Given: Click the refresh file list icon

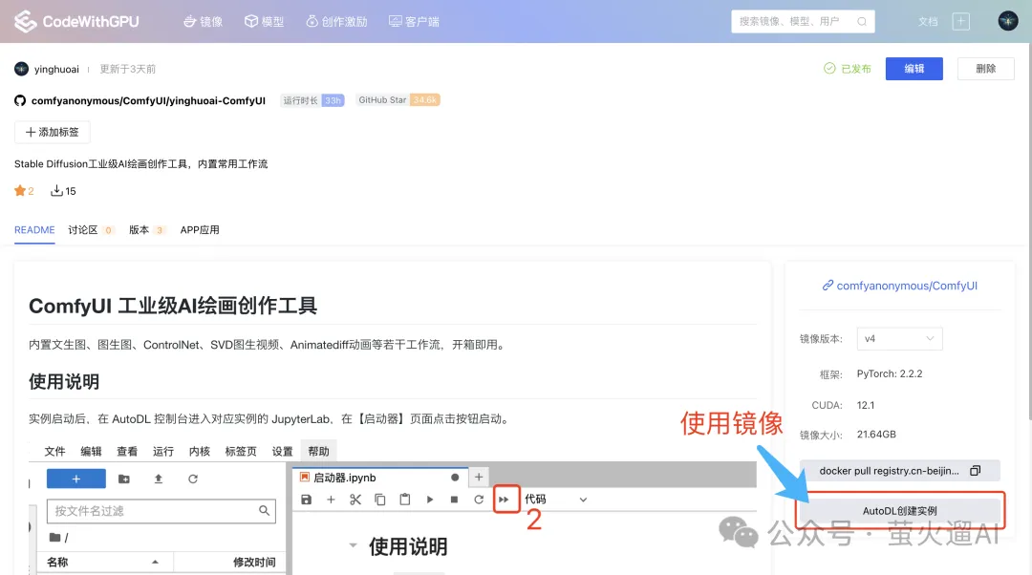Looking at the screenshot, I should coord(193,479).
